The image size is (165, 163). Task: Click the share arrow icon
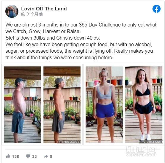click(46, 156)
